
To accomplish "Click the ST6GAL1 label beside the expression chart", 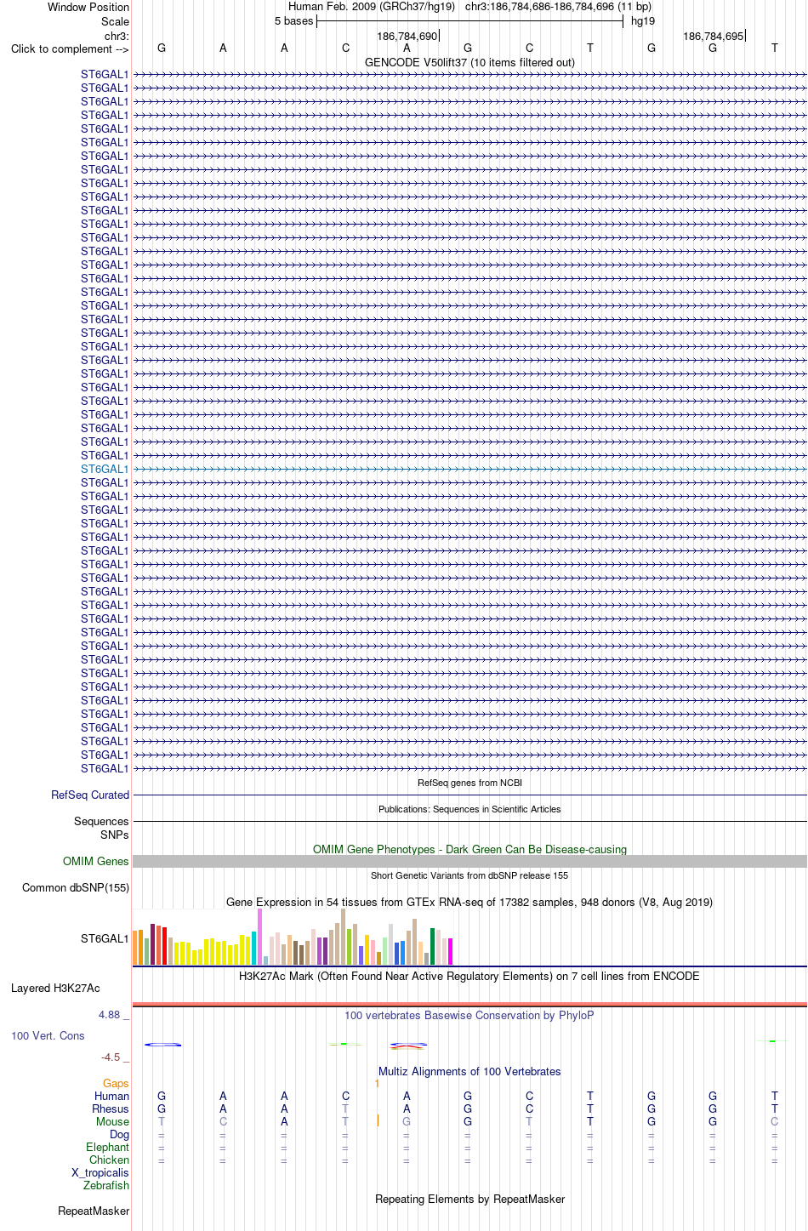I will coord(105,938).
